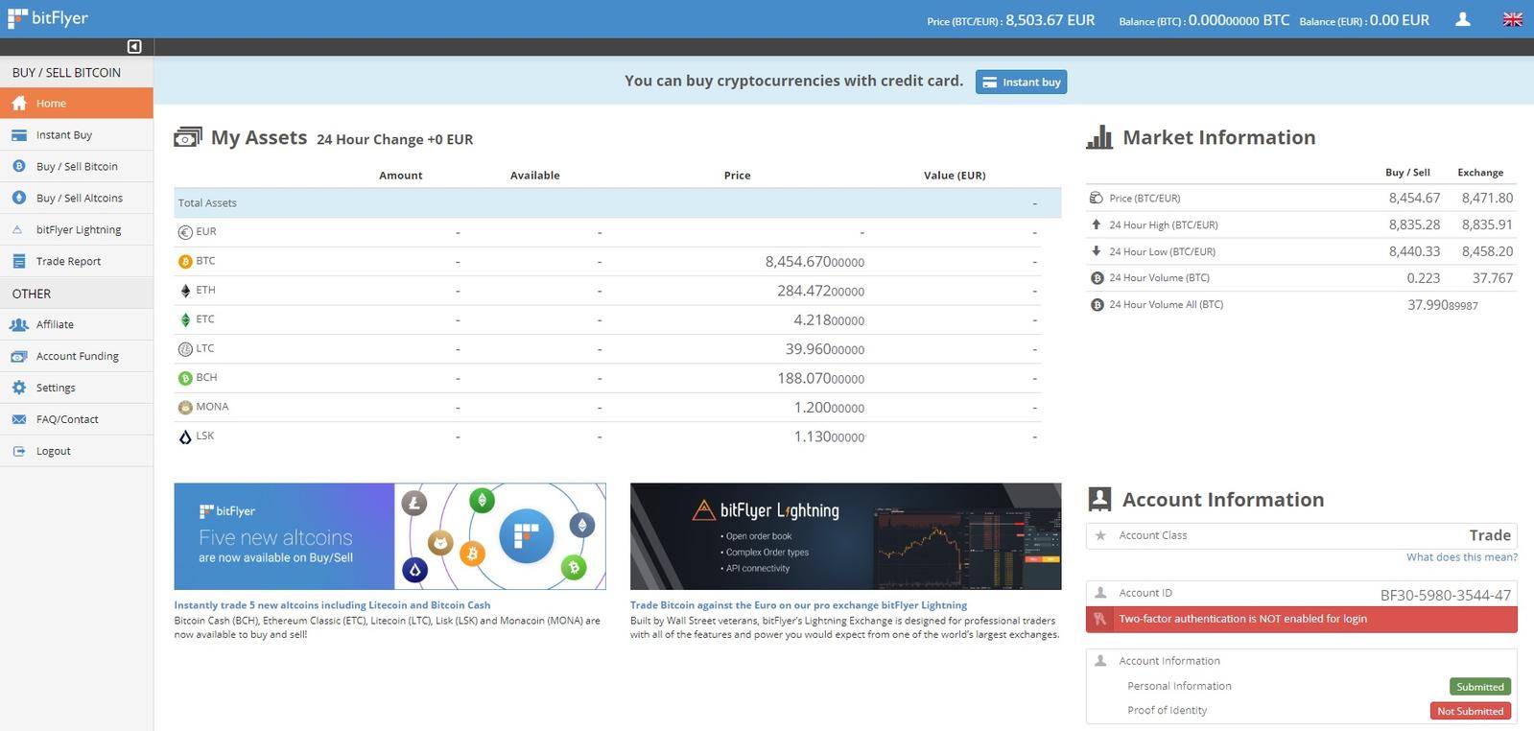Image resolution: width=1534 pixels, height=731 pixels.
Task: Open Trade Report menu item
Action: coord(77,261)
